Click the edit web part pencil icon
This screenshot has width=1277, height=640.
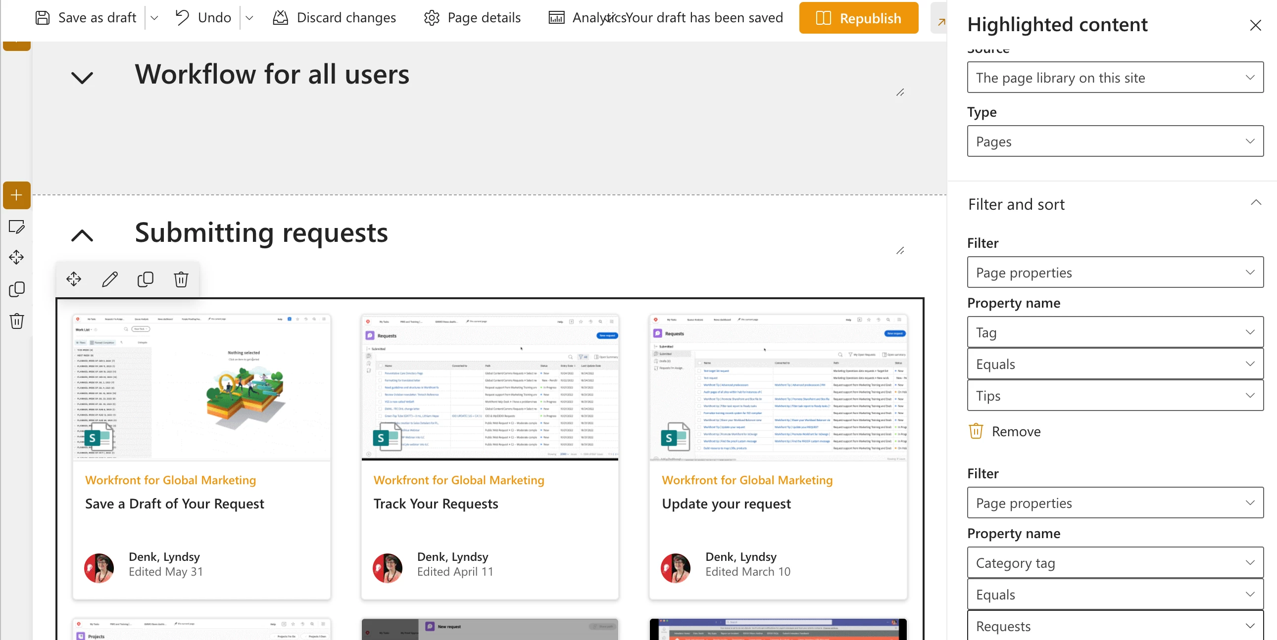coord(109,279)
